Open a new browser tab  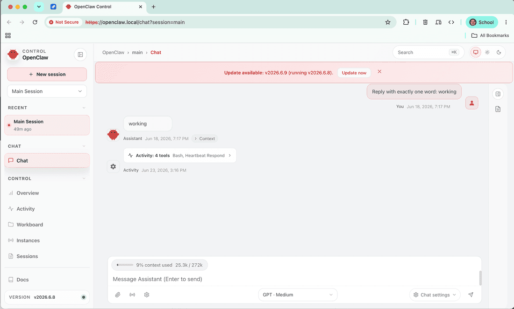pos(153,7)
